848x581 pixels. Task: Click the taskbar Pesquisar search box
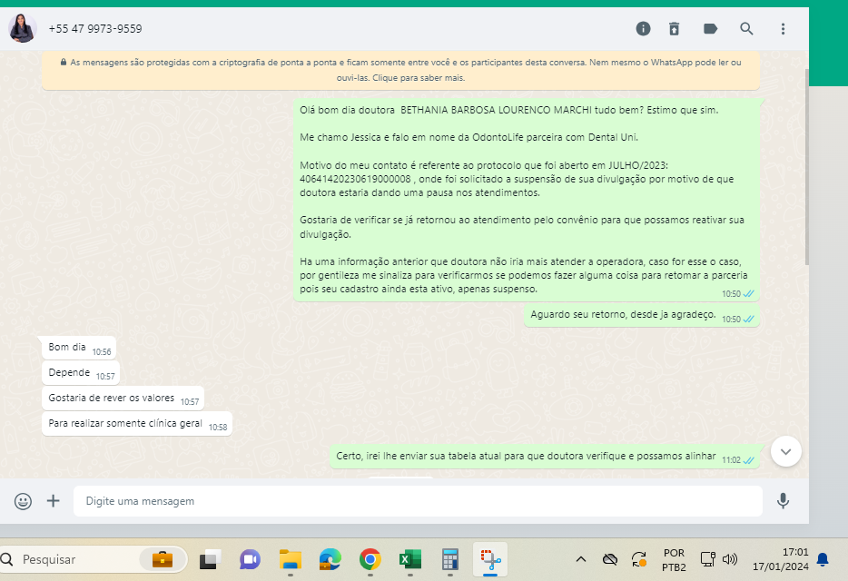tap(93, 559)
